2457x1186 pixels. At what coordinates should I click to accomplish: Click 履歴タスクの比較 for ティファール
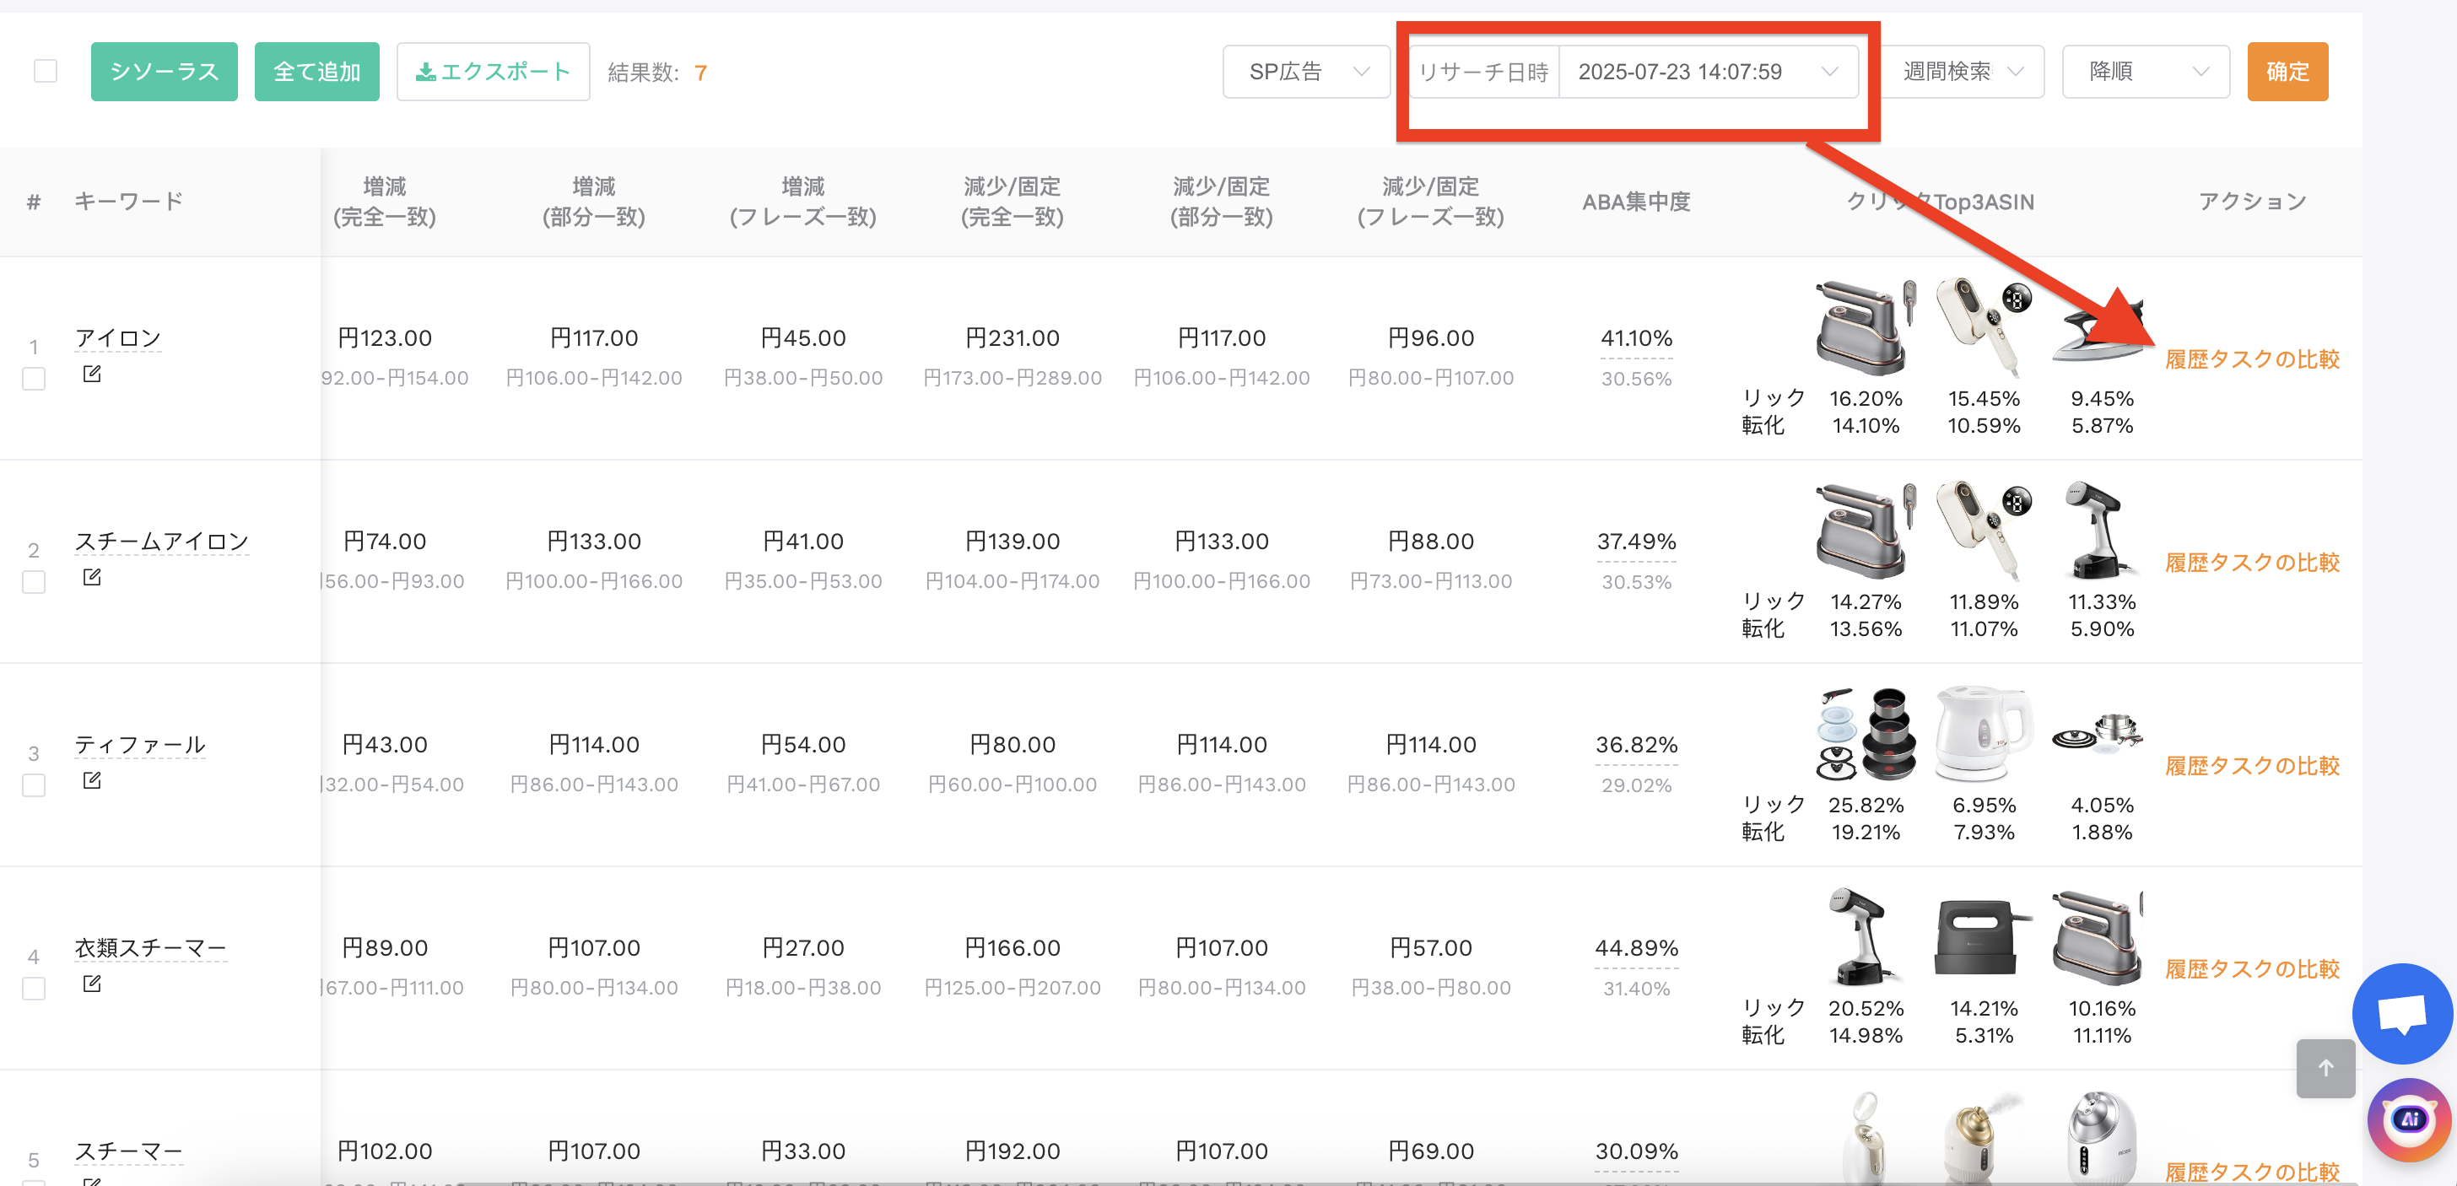coord(2252,766)
